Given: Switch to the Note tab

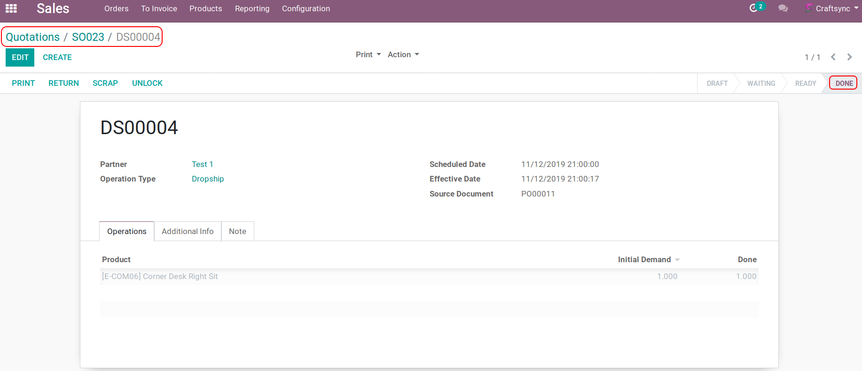Looking at the screenshot, I should [x=237, y=231].
